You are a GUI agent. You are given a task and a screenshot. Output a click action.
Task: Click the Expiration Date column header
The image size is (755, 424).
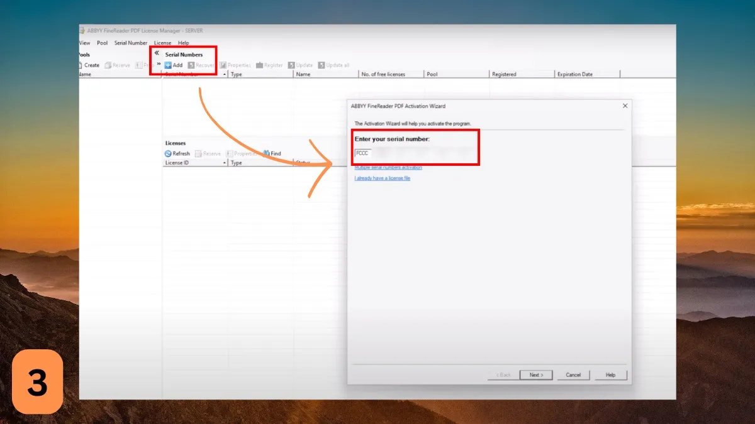[586, 74]
